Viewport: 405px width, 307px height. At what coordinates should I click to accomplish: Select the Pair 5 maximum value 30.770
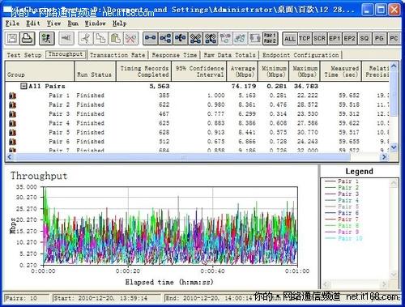308,133
